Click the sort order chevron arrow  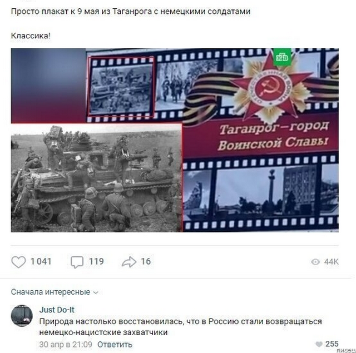(96, 292)
